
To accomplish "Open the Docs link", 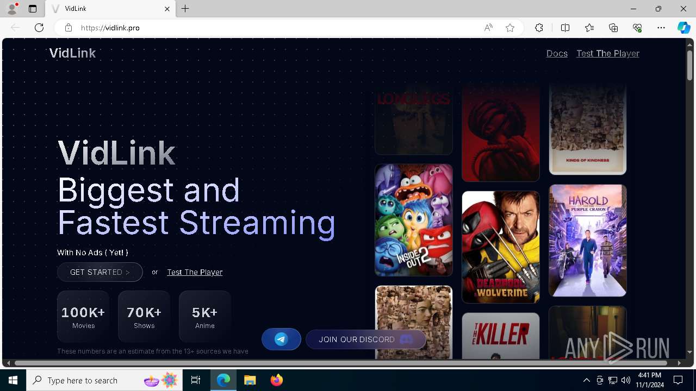I will 557,53.
